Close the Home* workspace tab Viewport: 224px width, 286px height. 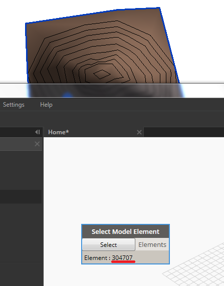139,132
